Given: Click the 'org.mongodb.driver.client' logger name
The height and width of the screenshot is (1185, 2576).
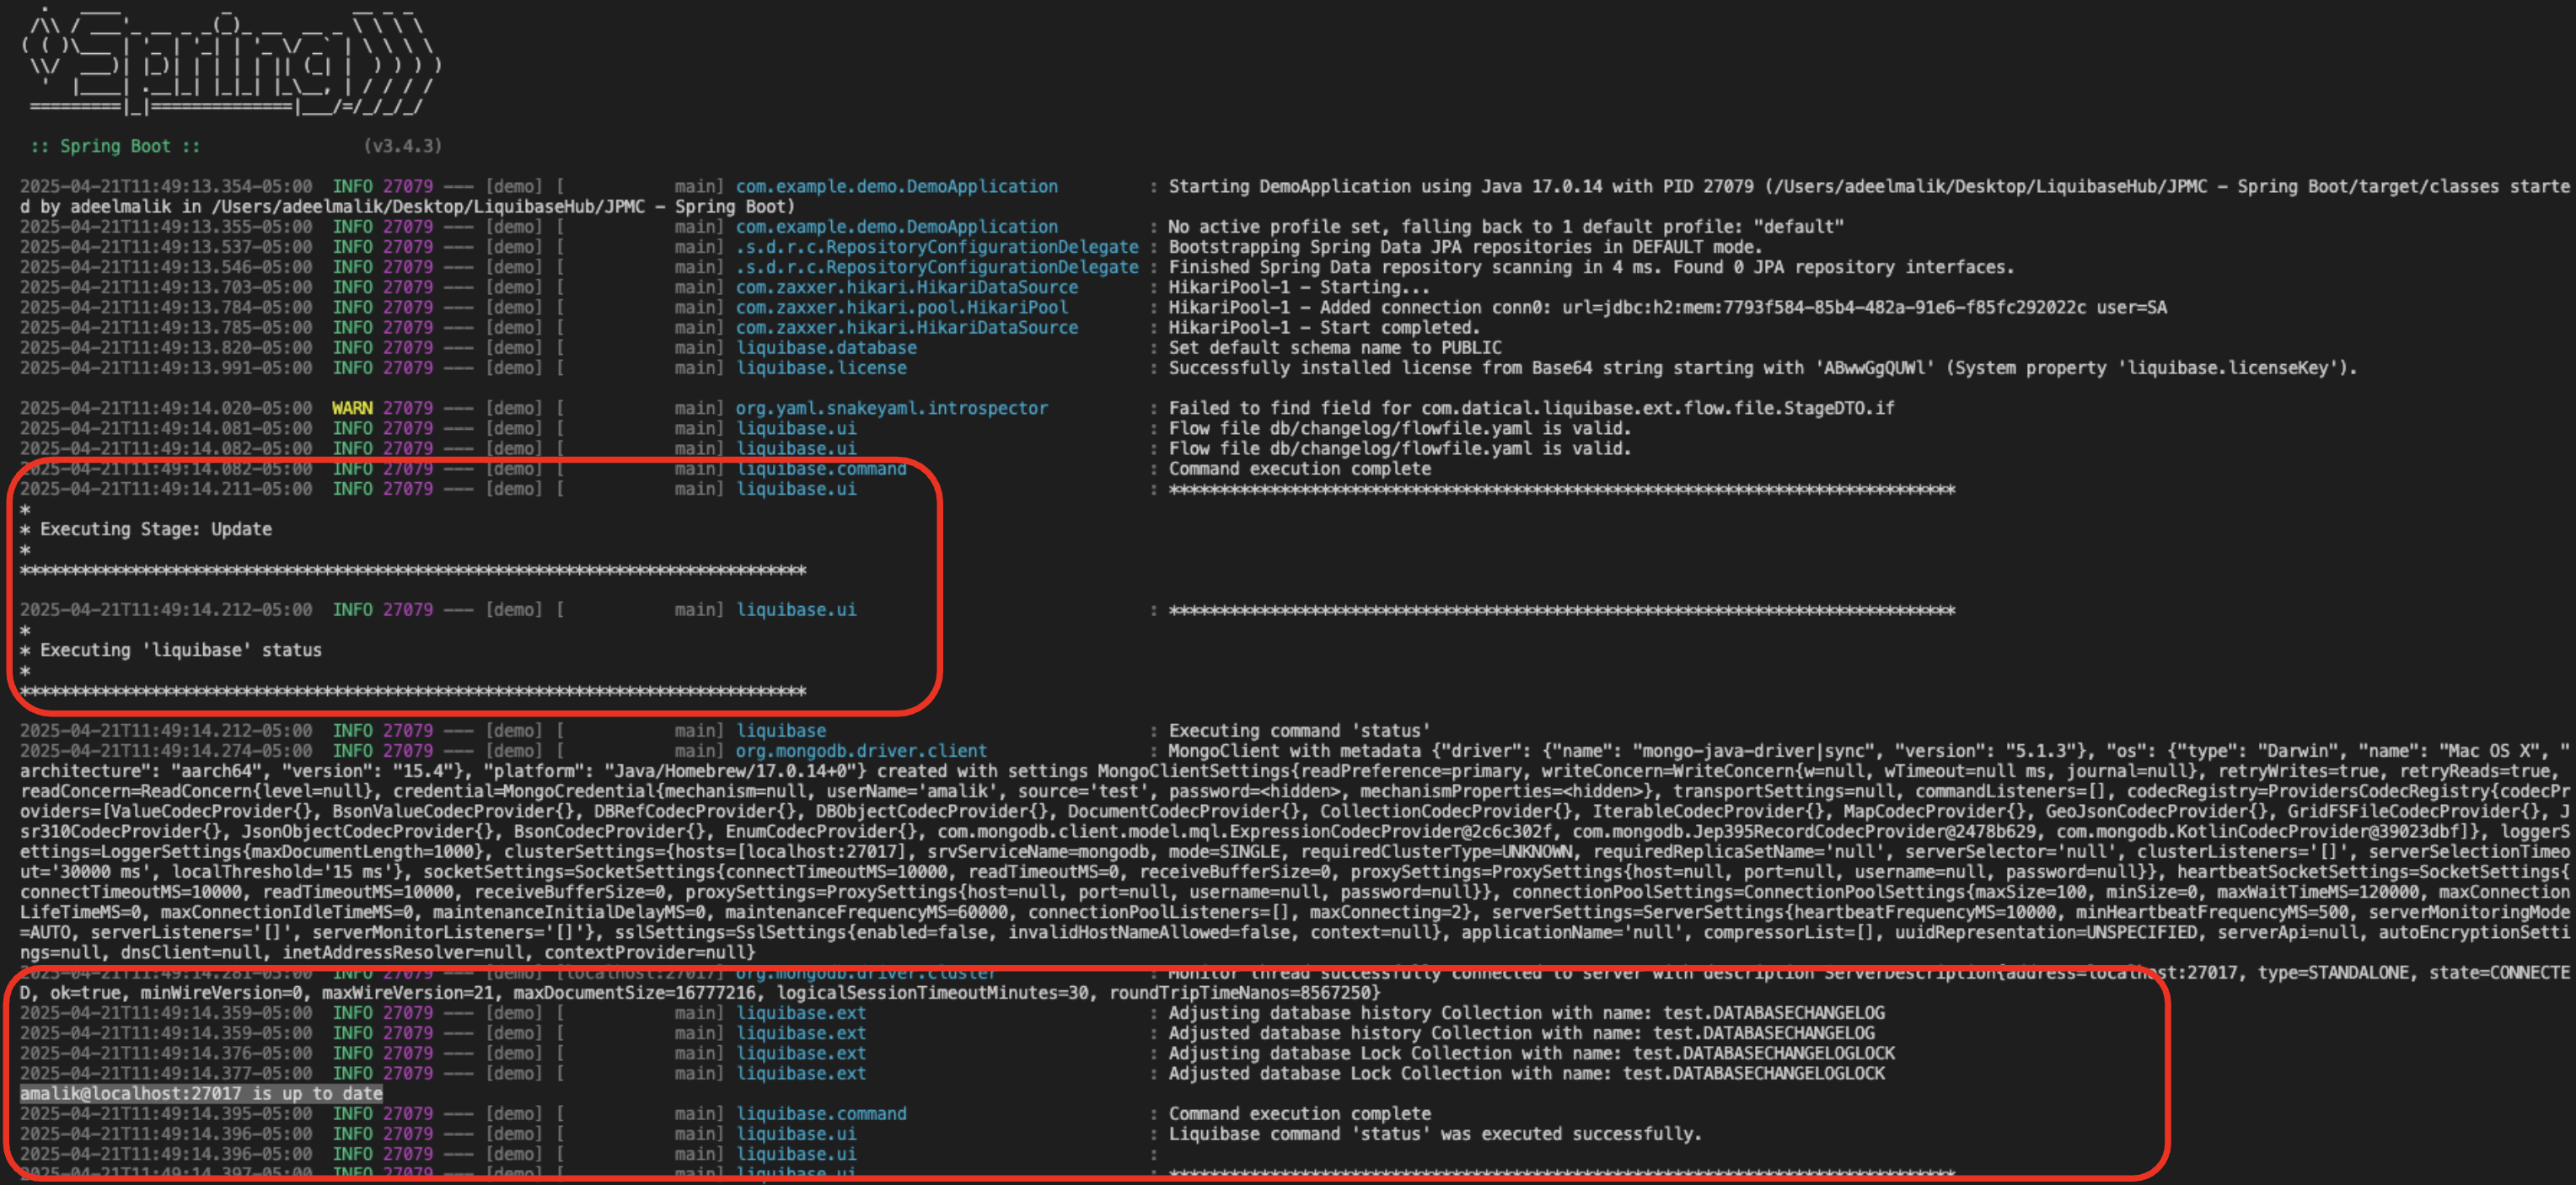Looking at the screenshot, I should tap(861, 751).
